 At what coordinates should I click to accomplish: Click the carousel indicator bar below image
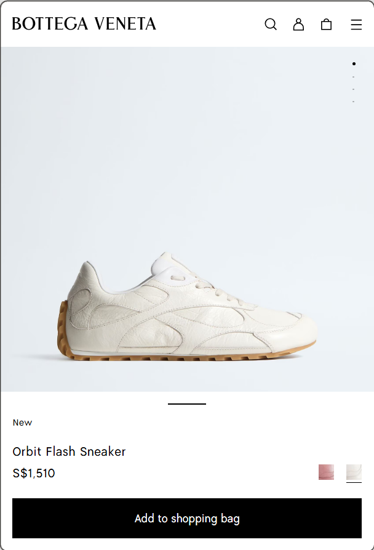(x=187, y=404)
